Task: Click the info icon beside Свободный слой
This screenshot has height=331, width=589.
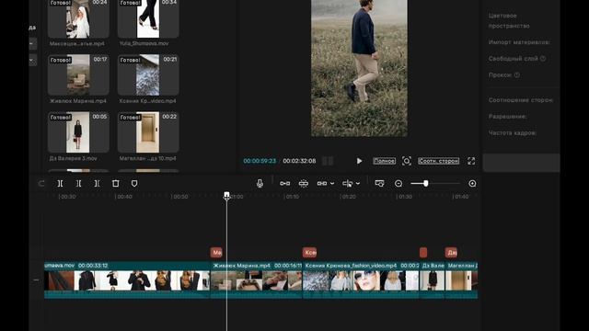Action: click(x=543, y=59)
